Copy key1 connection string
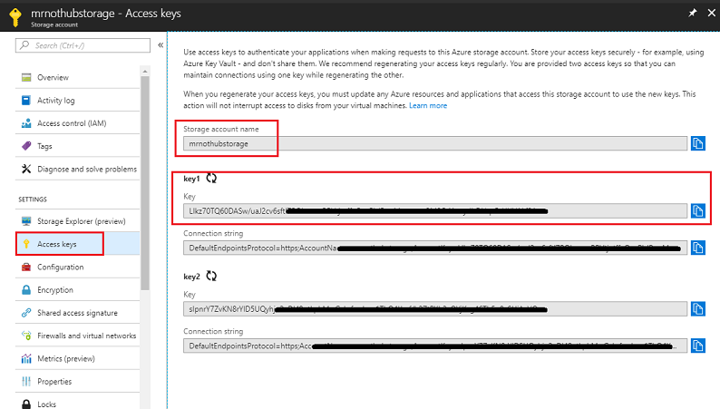This screenshot has width=720, height=409. [697, 248]
